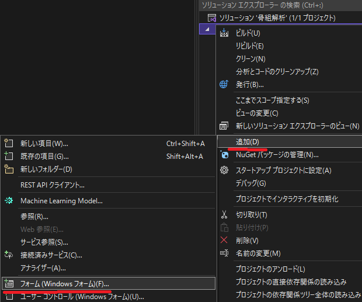Open the 追加(D) submenu
The width and height of the screenshot is (362, 302).
point(290,142)
